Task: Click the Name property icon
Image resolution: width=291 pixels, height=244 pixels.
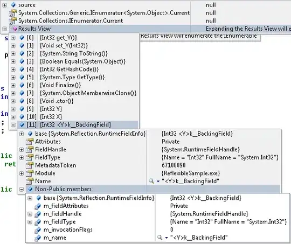Action: (30, 182)
